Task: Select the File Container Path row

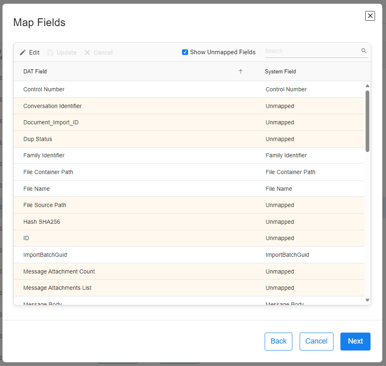Action: (48, 172)
